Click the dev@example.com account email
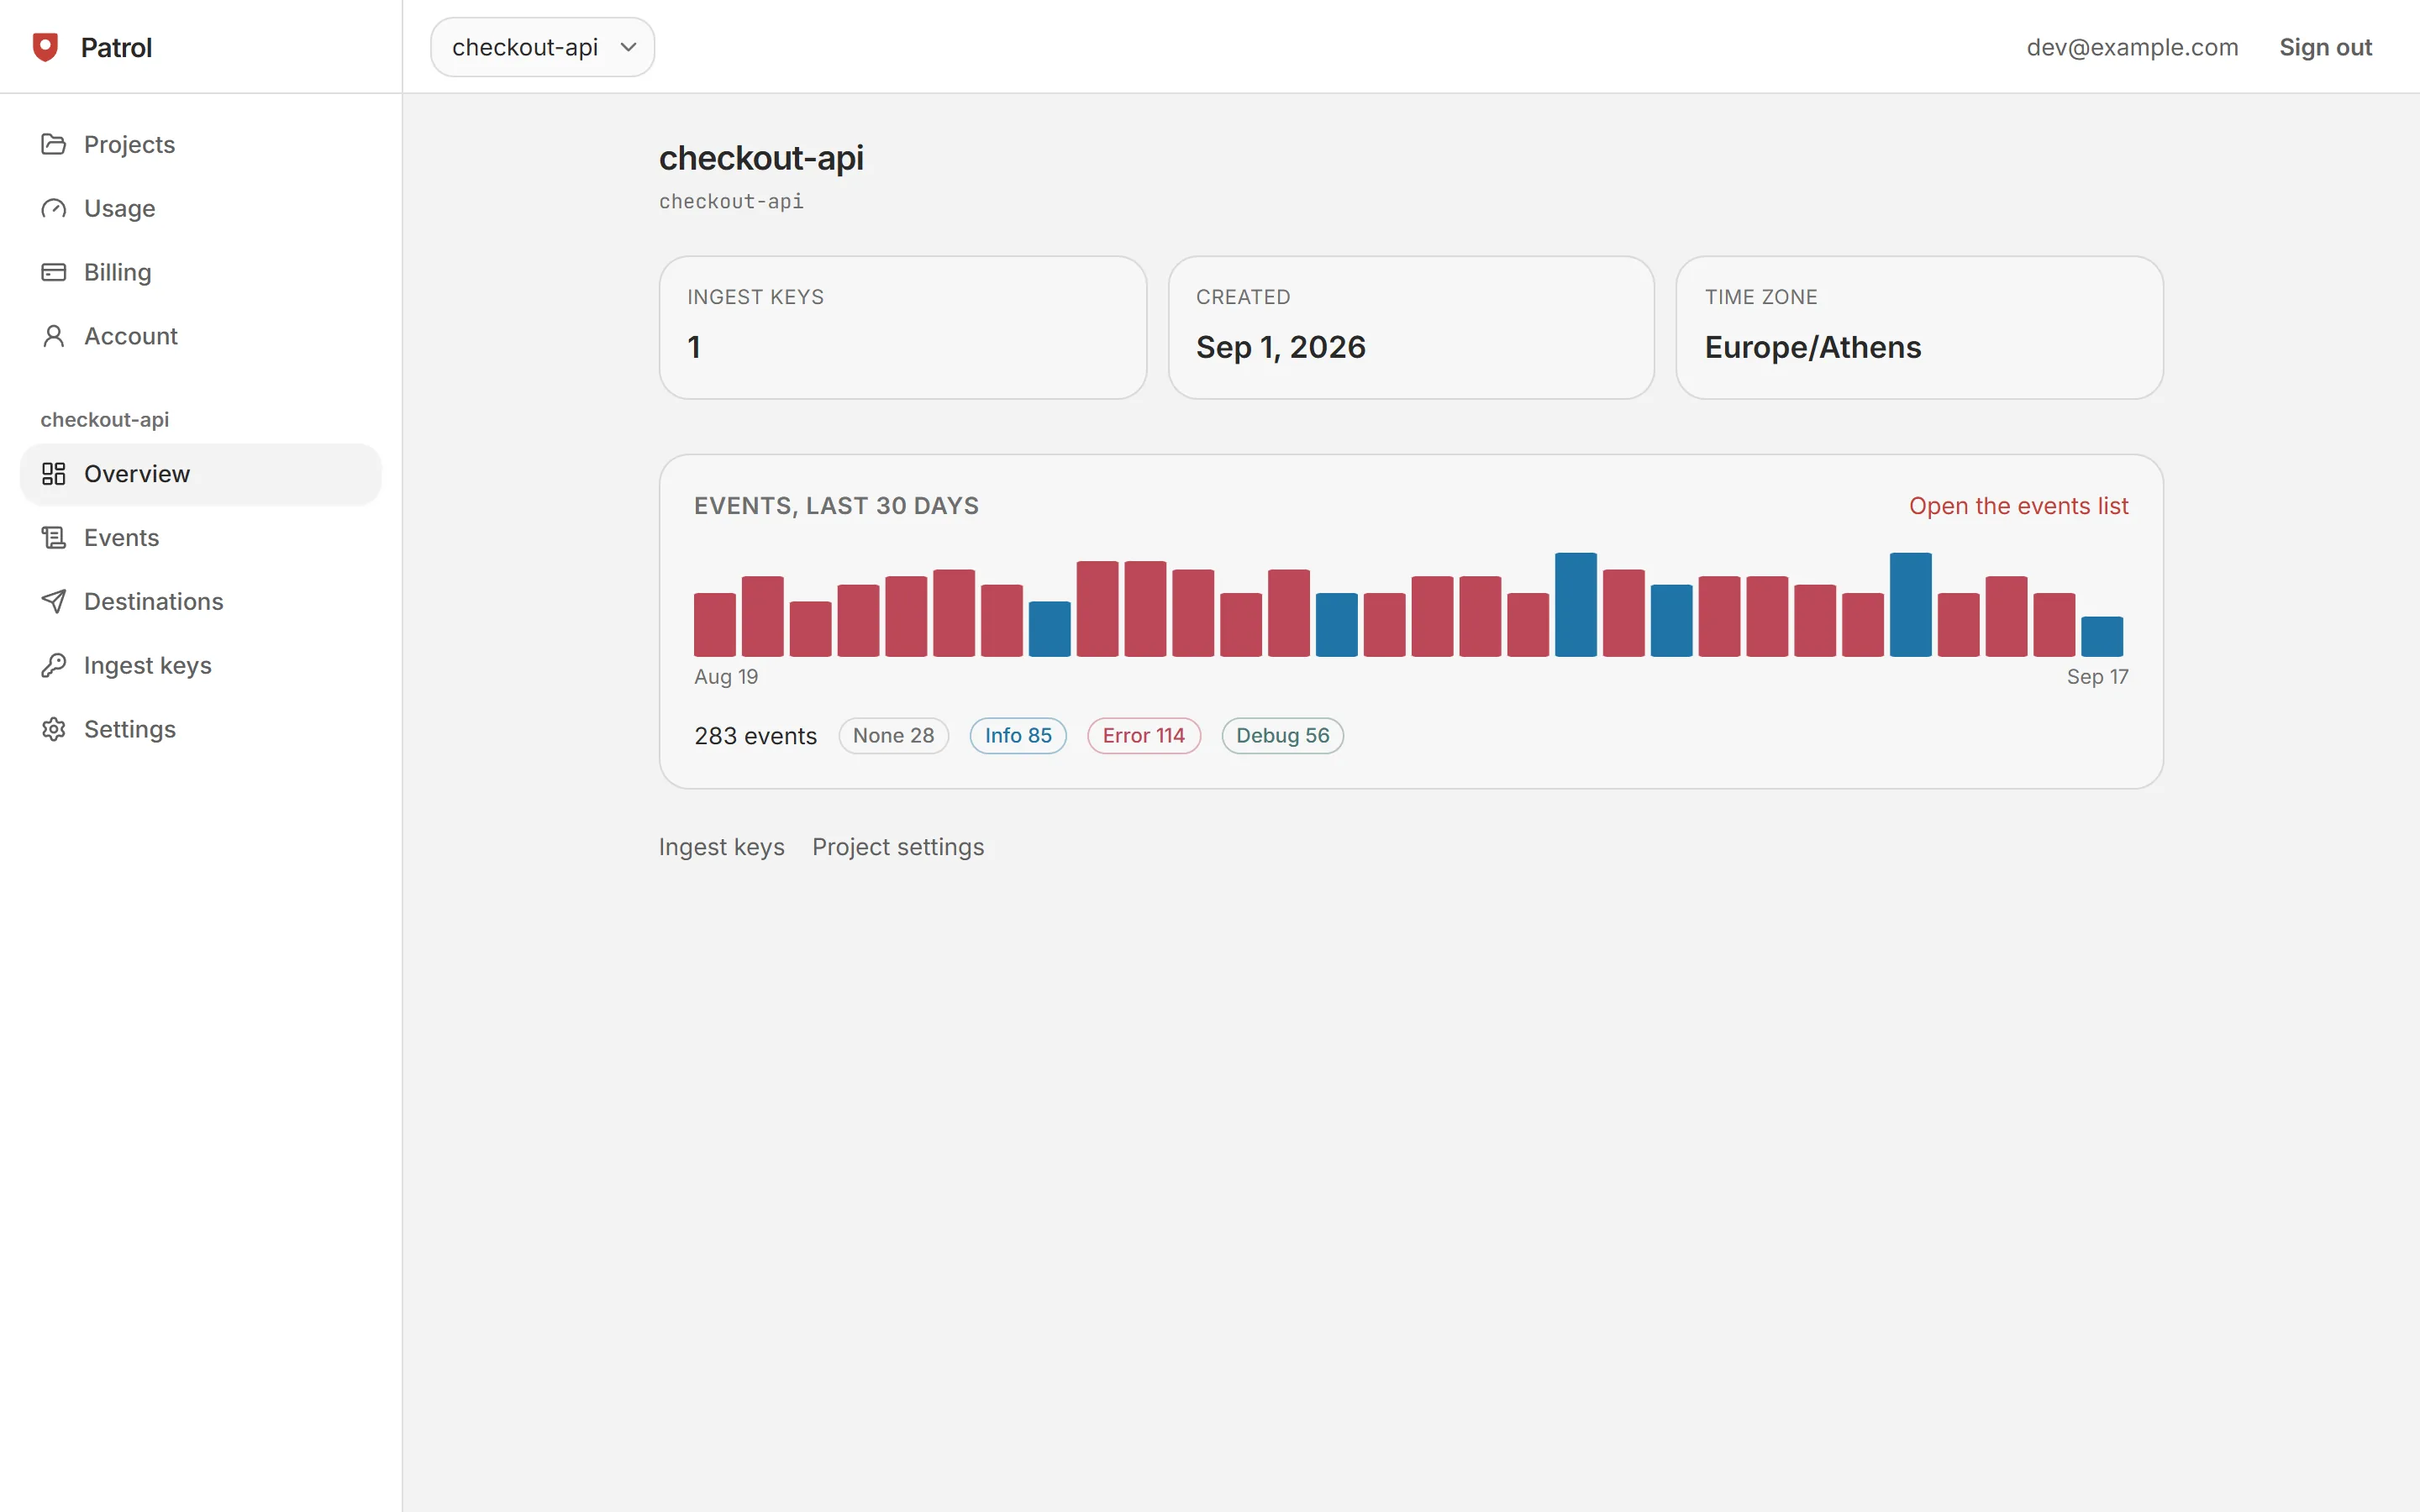2420x1512 pixels. 2132,47
